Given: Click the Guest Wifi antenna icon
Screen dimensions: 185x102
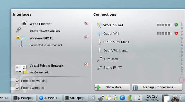Looking at the screenshot, I should click(100, 33).
